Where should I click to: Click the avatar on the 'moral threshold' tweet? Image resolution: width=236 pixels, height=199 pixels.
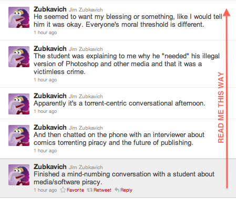pyautogui.click(x=19, y=17)
